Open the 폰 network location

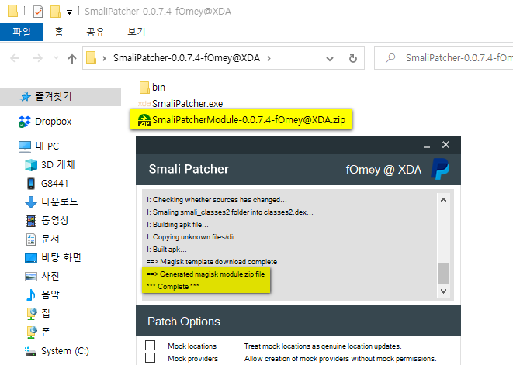38,332
